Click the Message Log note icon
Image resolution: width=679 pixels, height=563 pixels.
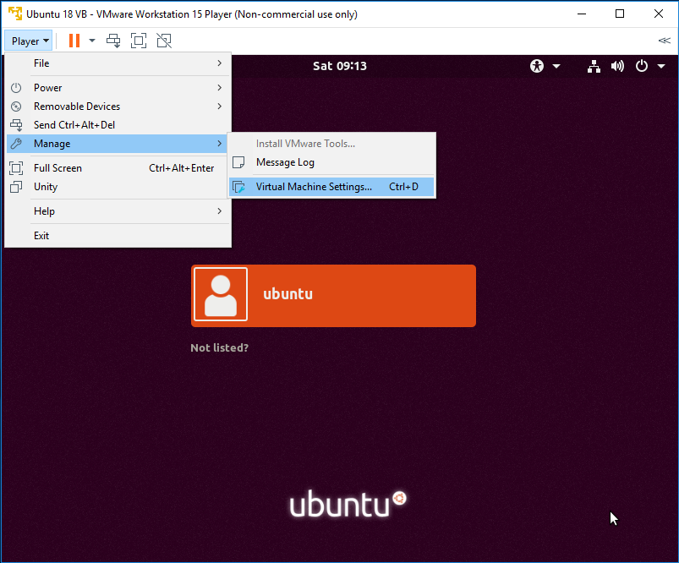pos(238,162)
